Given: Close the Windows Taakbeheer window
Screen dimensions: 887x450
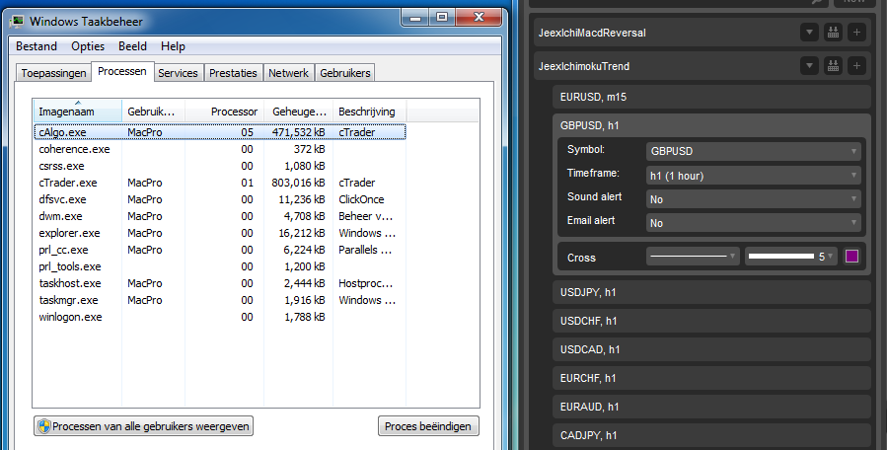Looking at the screenshot, I should point(478,17).
